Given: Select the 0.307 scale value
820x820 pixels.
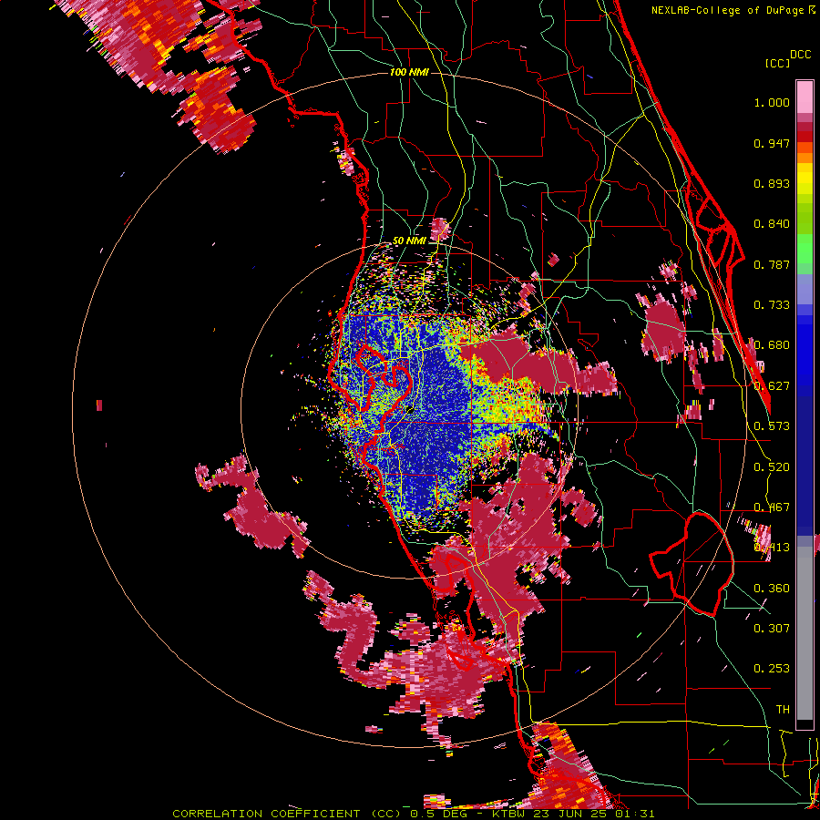Looking at the screenshot, I should click(772, 628).
